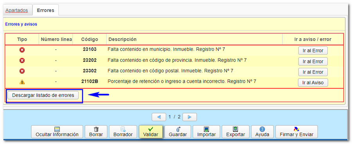Click the 'Errores y avisos' heading
The width and height of the screenshot is (352, 144).
[21, 24]
